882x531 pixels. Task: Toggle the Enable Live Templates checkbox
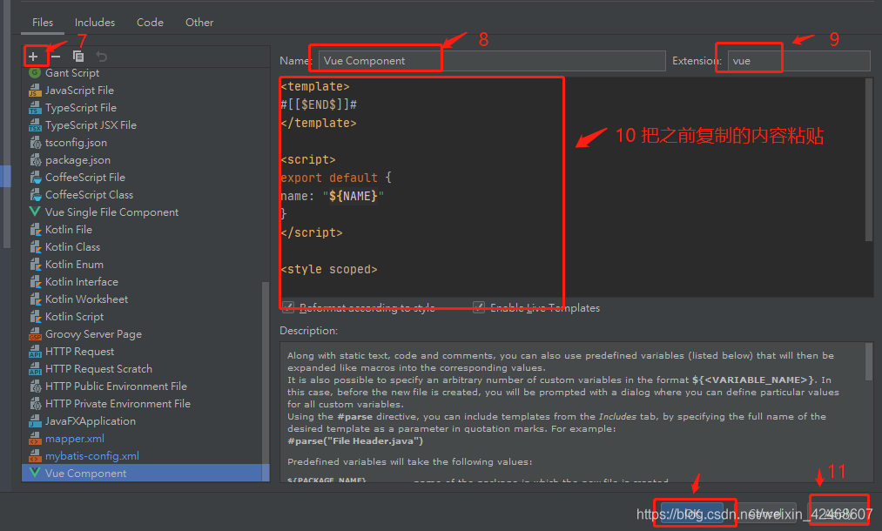(479, 307)
